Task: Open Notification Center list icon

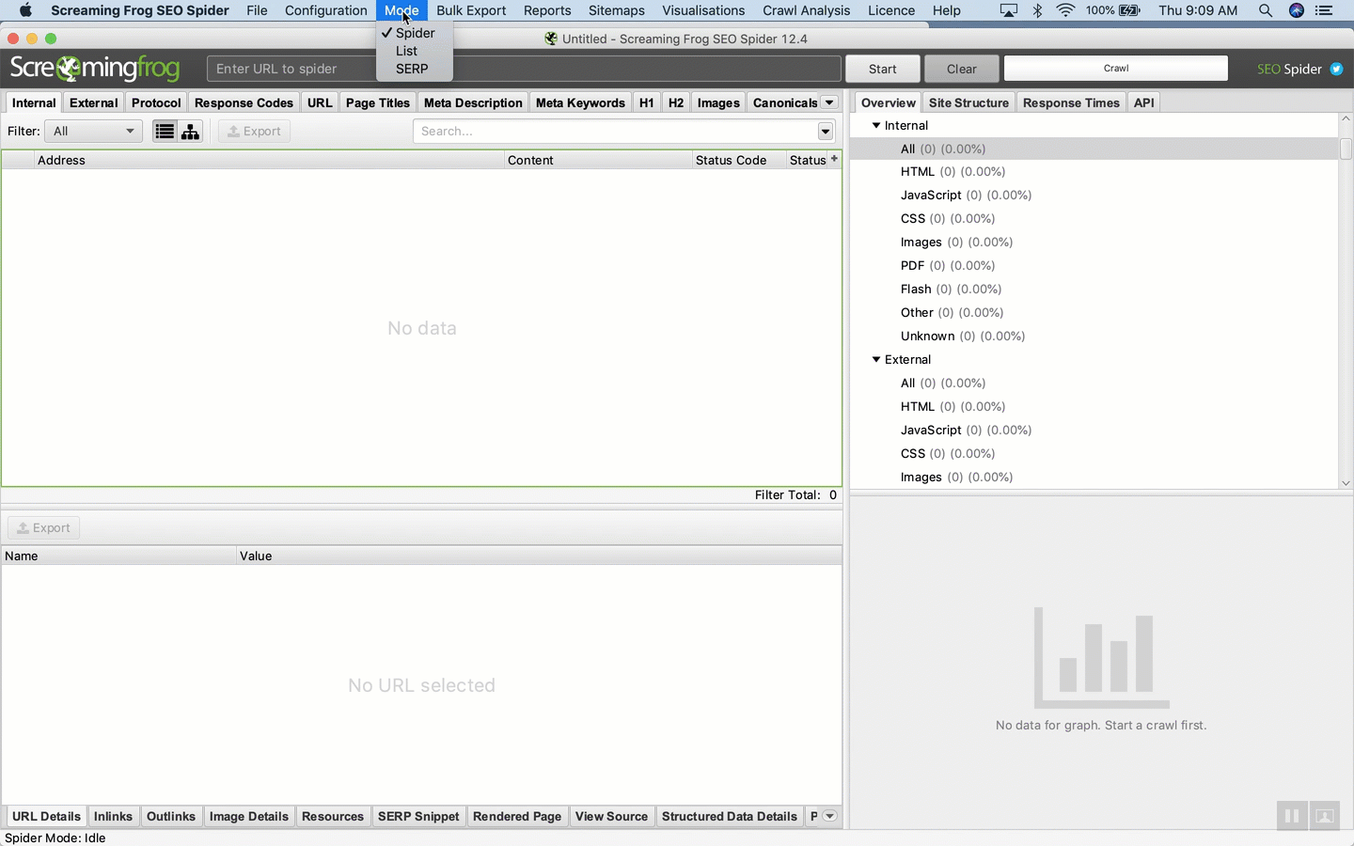Action: (1324, 10)
